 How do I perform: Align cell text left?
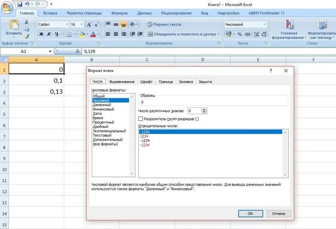click(108, 34)
